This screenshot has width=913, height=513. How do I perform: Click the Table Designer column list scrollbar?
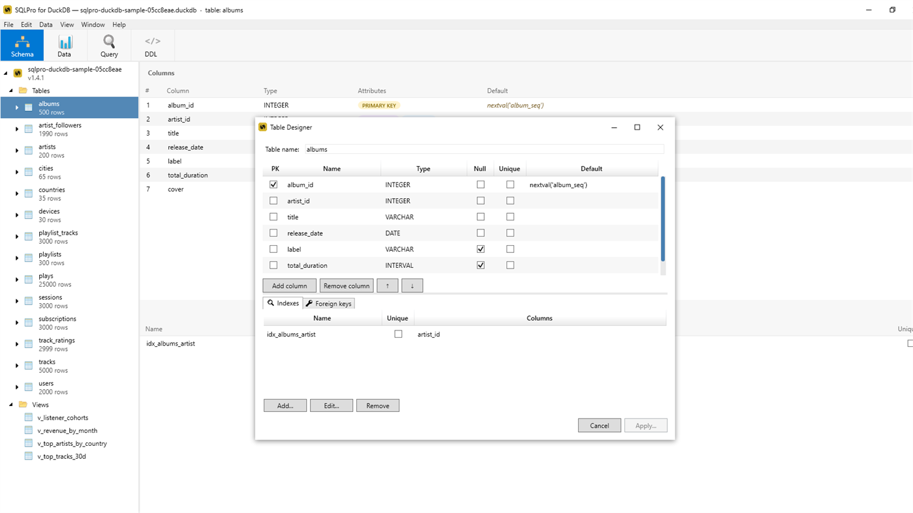663,219
